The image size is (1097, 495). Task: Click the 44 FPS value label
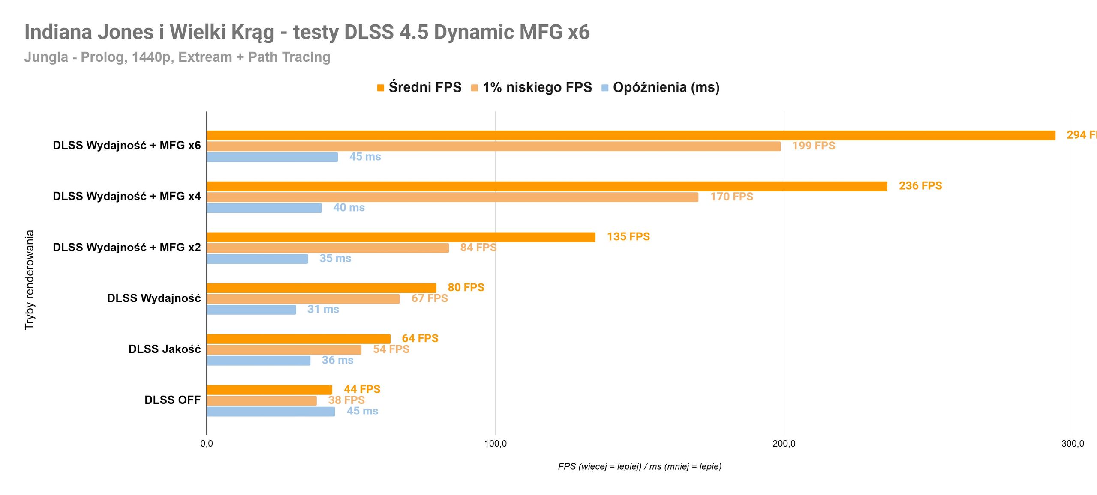pos(362,390)
